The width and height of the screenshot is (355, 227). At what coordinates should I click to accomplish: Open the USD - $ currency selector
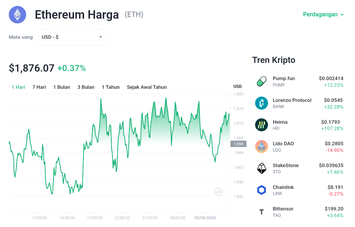point(73,37)
